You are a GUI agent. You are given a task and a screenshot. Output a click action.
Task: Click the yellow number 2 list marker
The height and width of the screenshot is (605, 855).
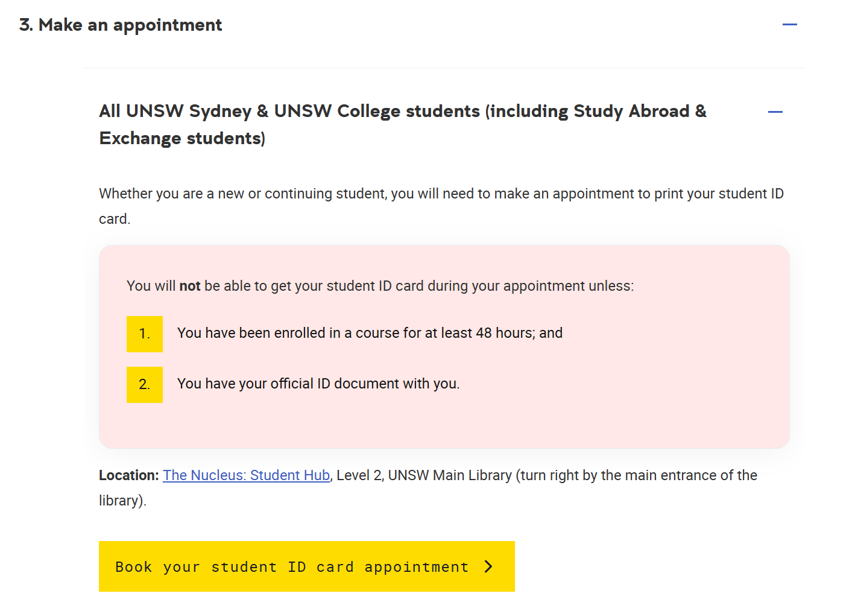pos(144,384)
